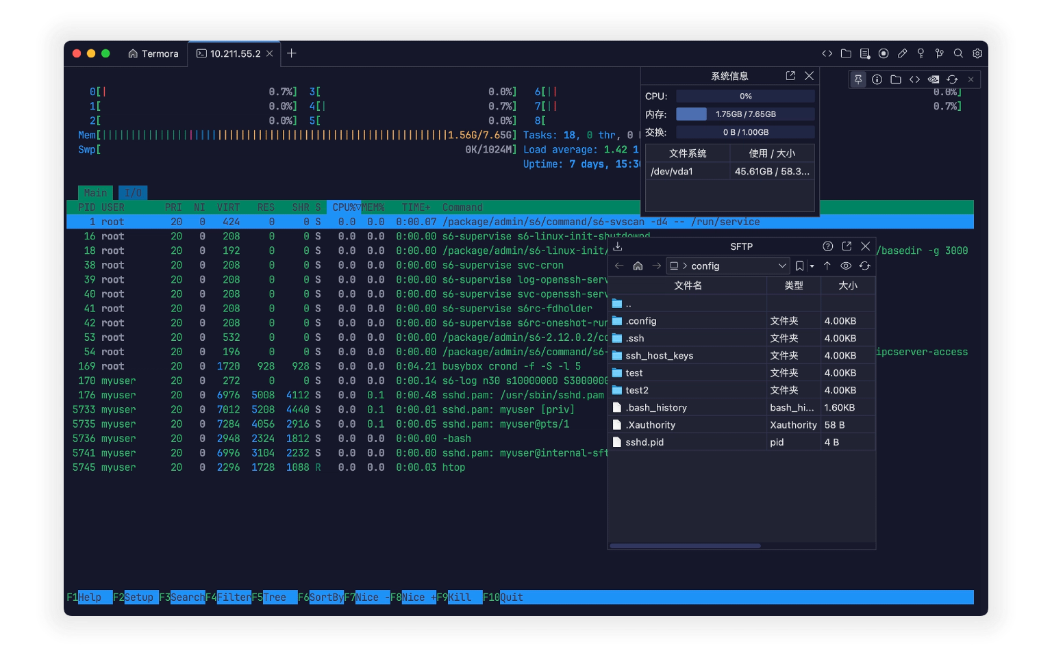Click F3Search in the htop function bar
The width and height of the screenshot is (1052, 657).
[x=181, y=597]
